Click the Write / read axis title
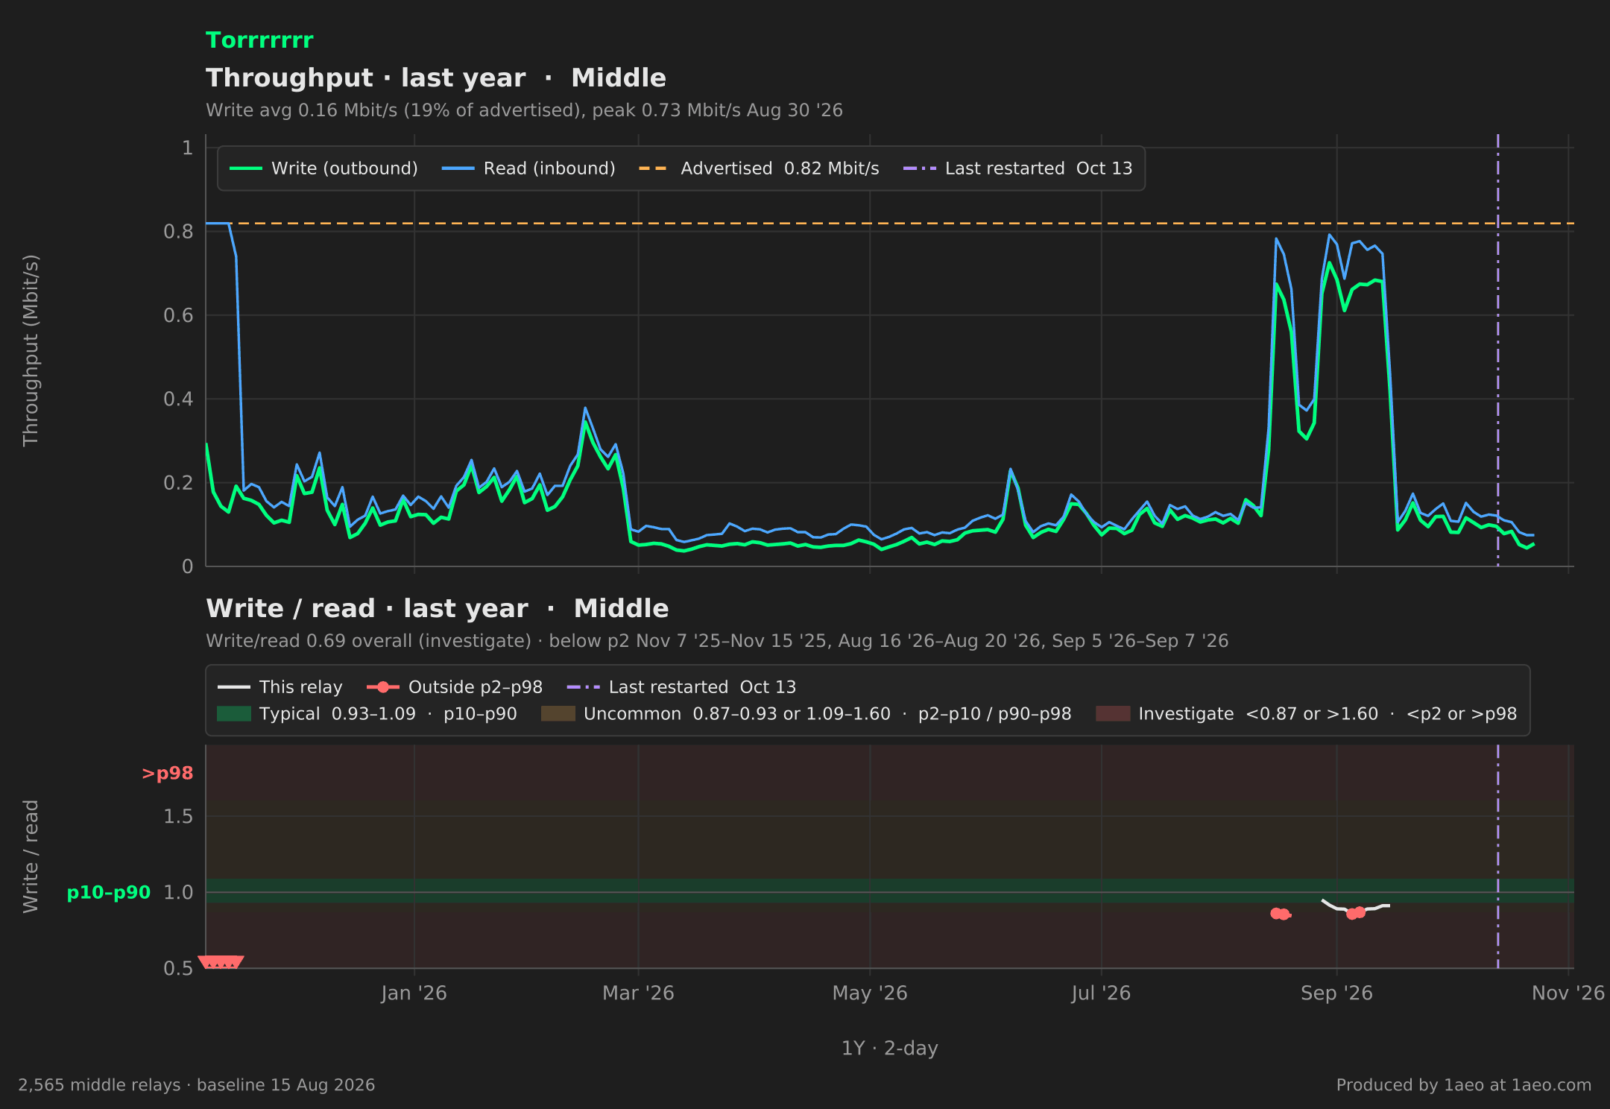This screenshot has width=1610, height=1109. [x=31, y=856]
